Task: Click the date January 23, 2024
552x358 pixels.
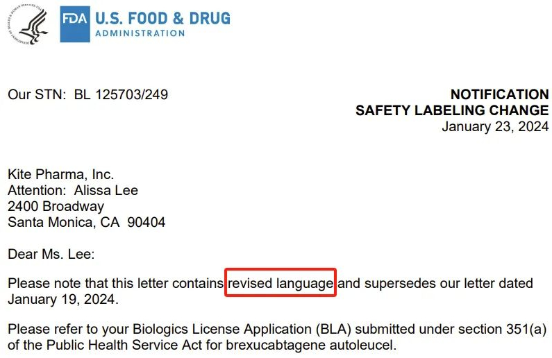Action: 495,126
